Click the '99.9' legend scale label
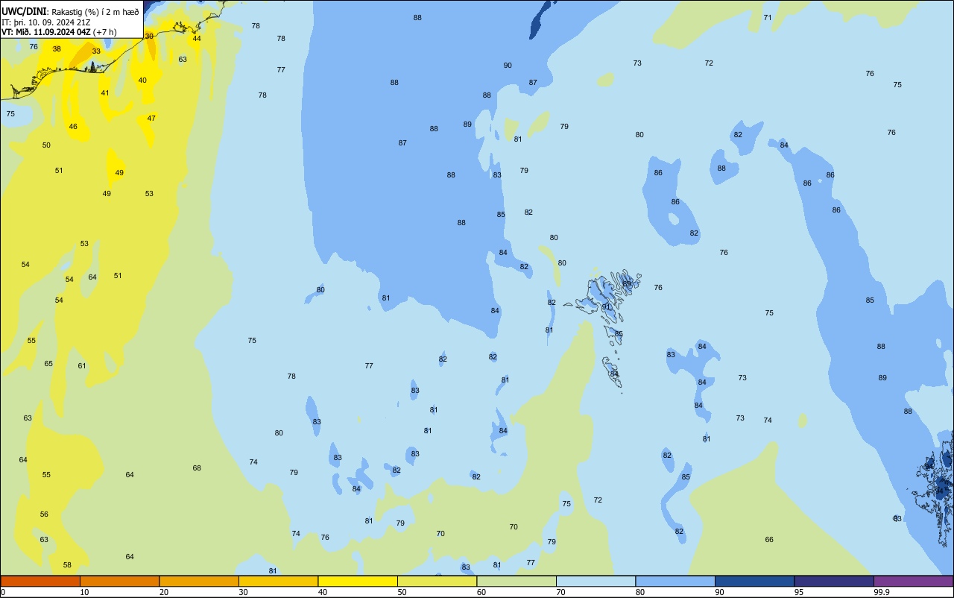 coord(882,592)
